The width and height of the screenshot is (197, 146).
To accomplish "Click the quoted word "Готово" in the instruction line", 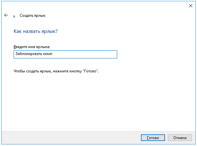I will tap(90, 71).
